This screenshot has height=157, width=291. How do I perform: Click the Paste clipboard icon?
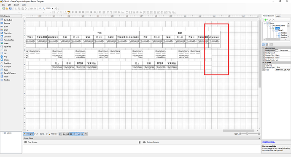23,8
